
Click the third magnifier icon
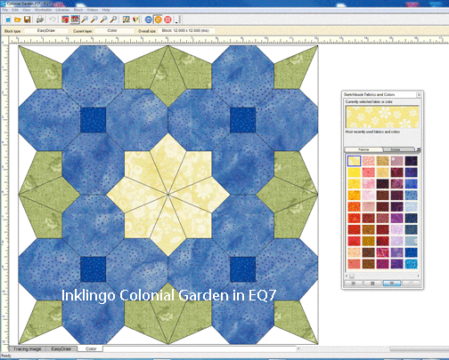click(x=103, y=20)
